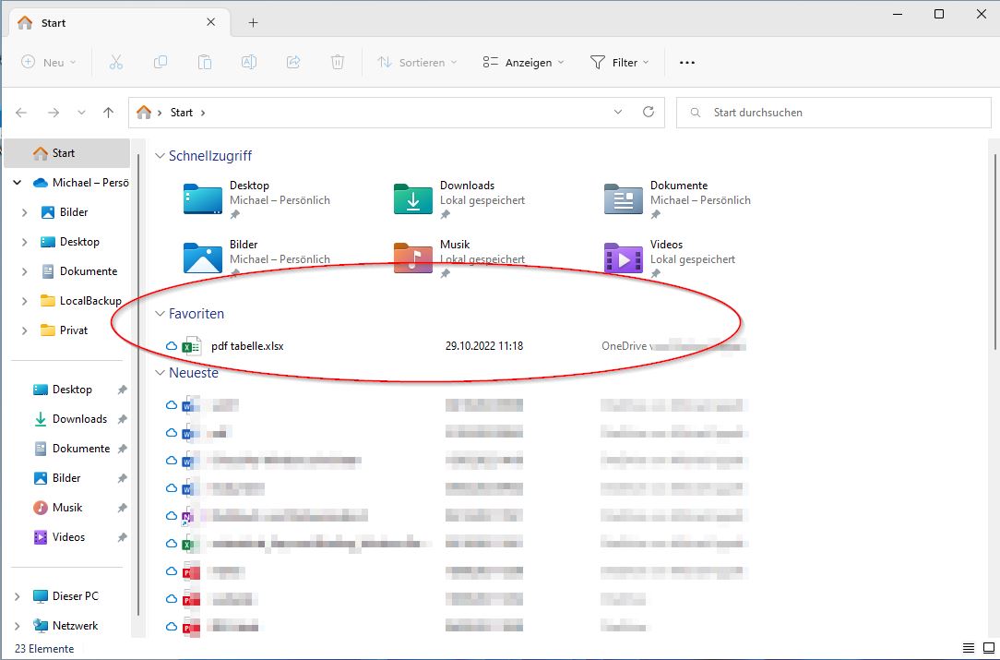This screenshot has height=660, width=1000.
Task: Switch to details list view icon
Action: [969, 649]
